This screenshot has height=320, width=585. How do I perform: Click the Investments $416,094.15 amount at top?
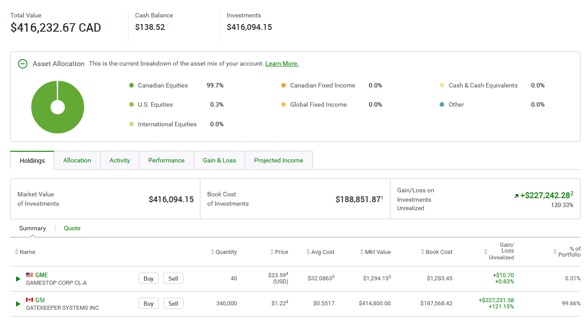(x=249, y=27)
